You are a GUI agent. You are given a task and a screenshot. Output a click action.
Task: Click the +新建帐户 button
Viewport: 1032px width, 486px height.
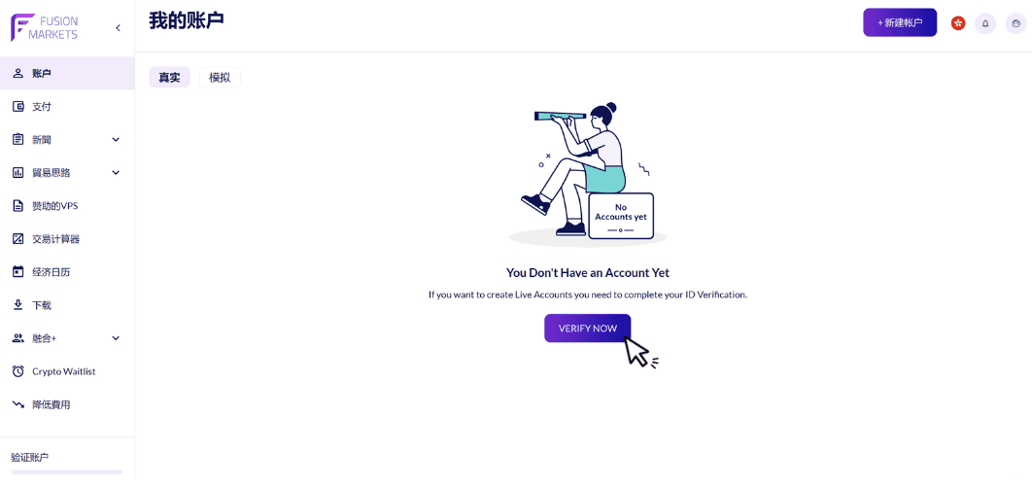900,22
